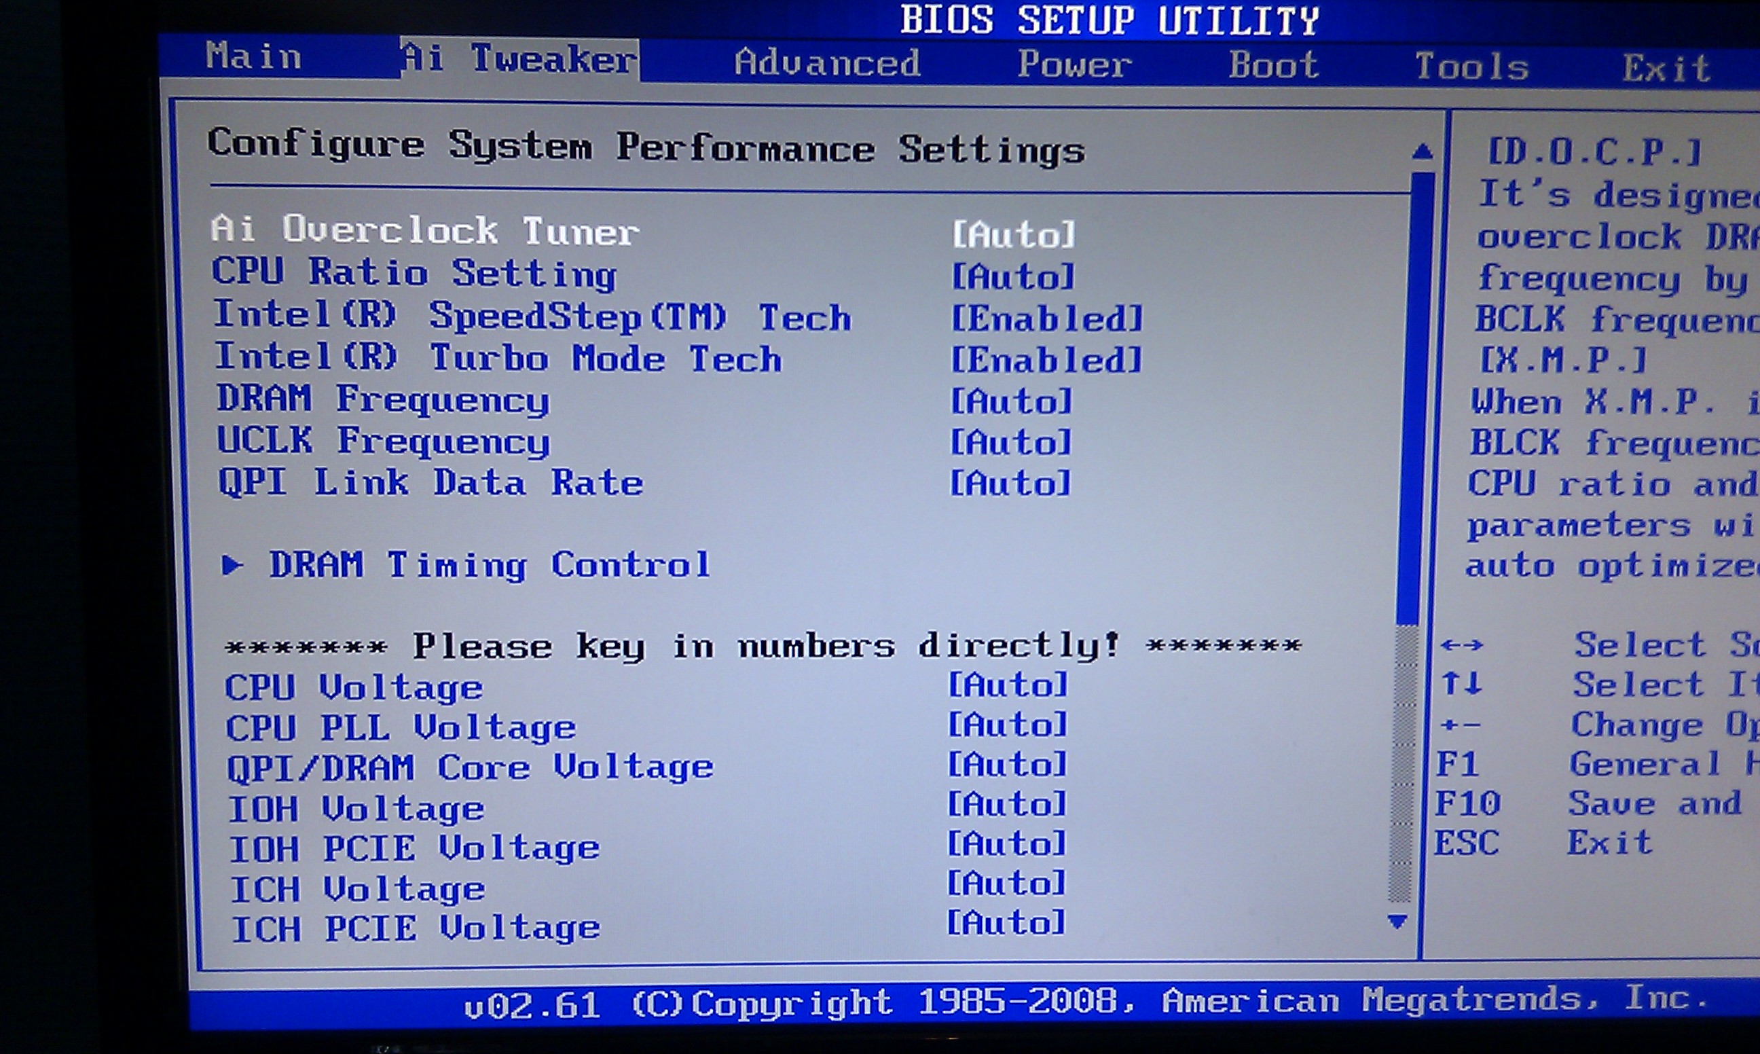Viewport: 1760px width, 1054px height.
Task: Click the plus-minus Change Option key icon
Action: point(1461,725)
